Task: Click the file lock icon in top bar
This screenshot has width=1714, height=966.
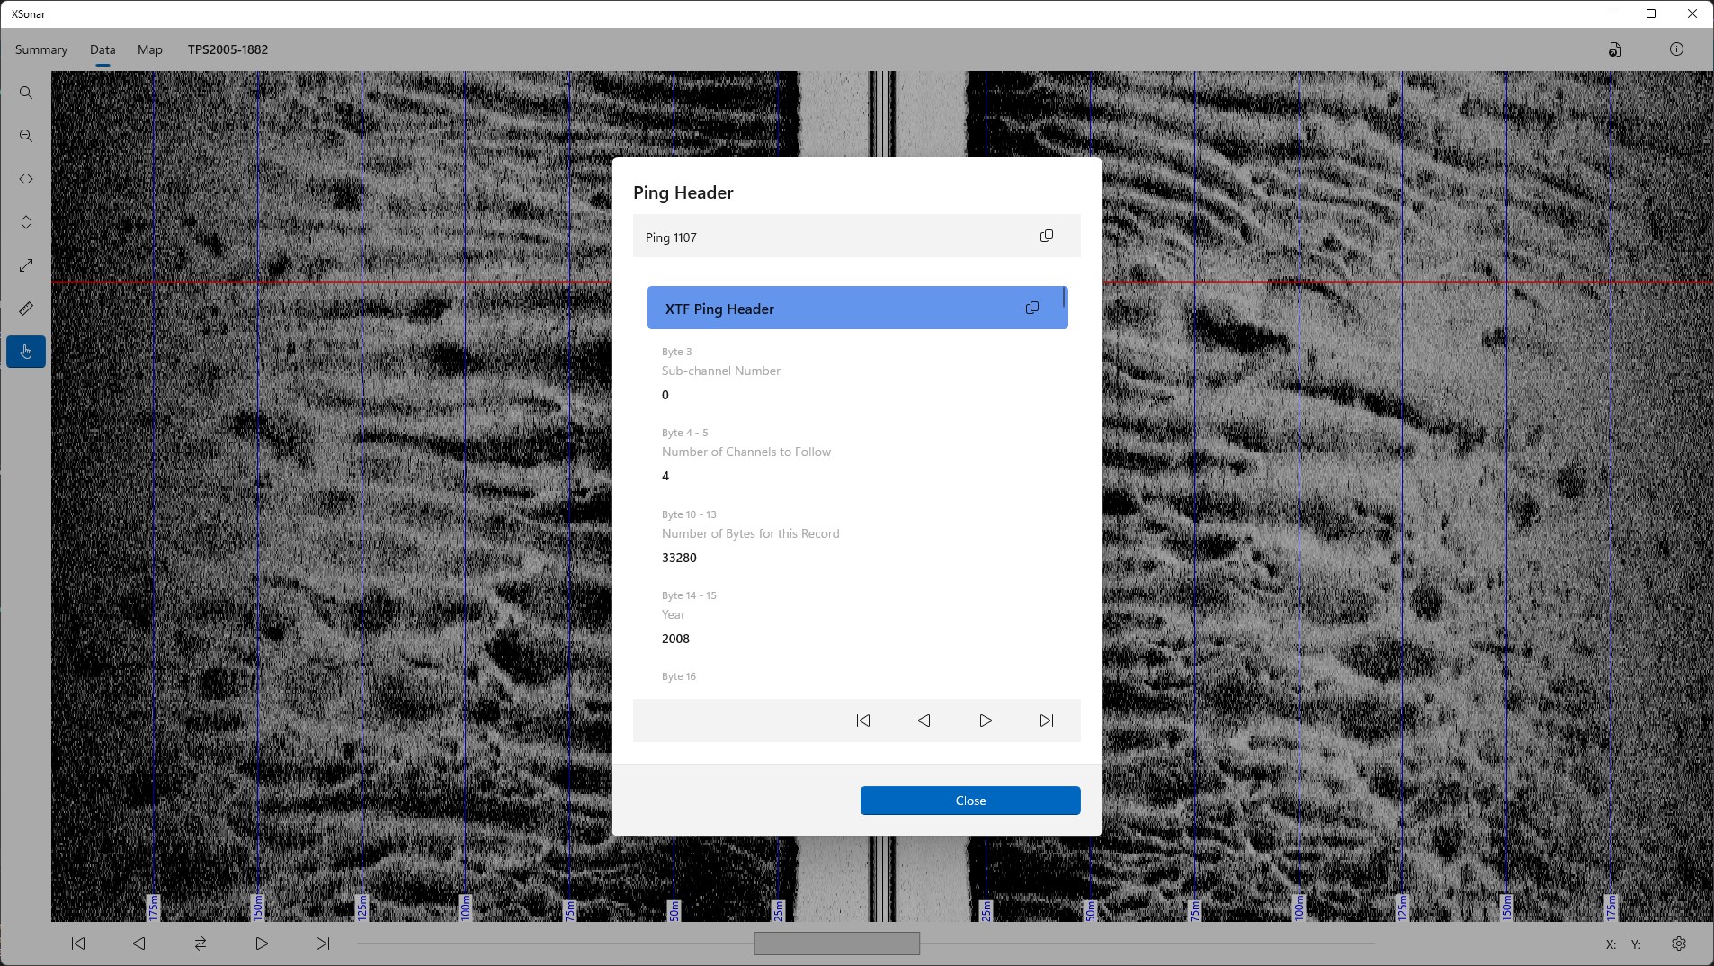Action: click(x=1615, y=49)
